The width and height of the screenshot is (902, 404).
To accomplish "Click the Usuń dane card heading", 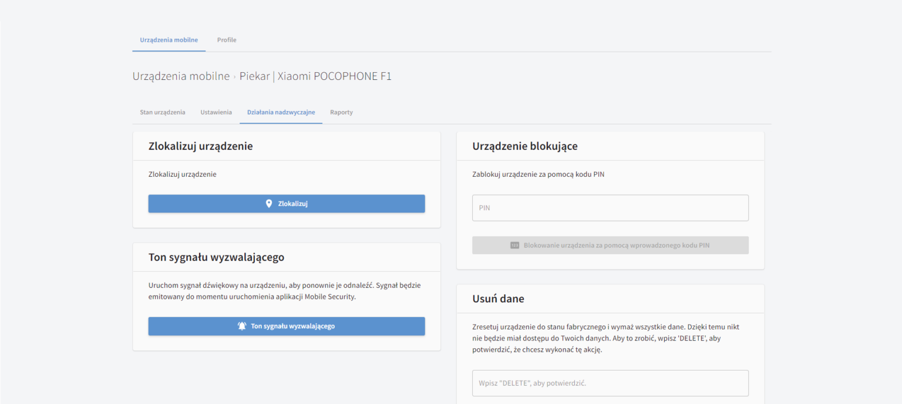I will (x=498, y=299).
